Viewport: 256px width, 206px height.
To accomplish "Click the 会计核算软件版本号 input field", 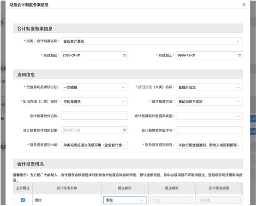I will [x=209, y=130].
